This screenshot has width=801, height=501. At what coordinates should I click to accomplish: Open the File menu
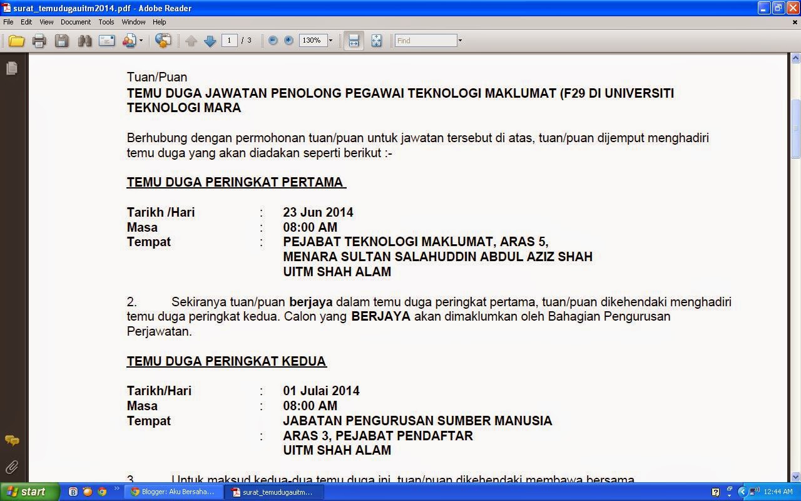[8, 22]
